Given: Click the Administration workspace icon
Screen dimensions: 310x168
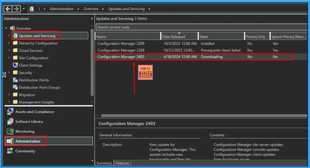Looking at the screenshot, I should [10, 141].
